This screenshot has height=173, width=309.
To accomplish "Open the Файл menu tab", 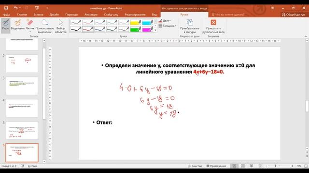I will coord(6,15).
